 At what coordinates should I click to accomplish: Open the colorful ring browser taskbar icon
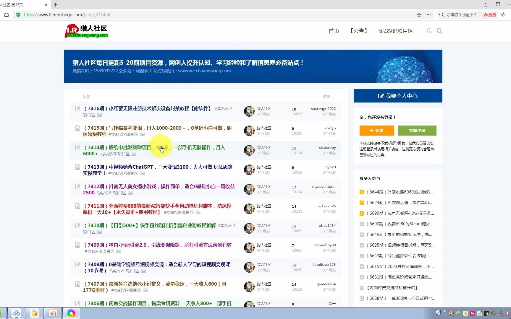[x=71, y=313]
